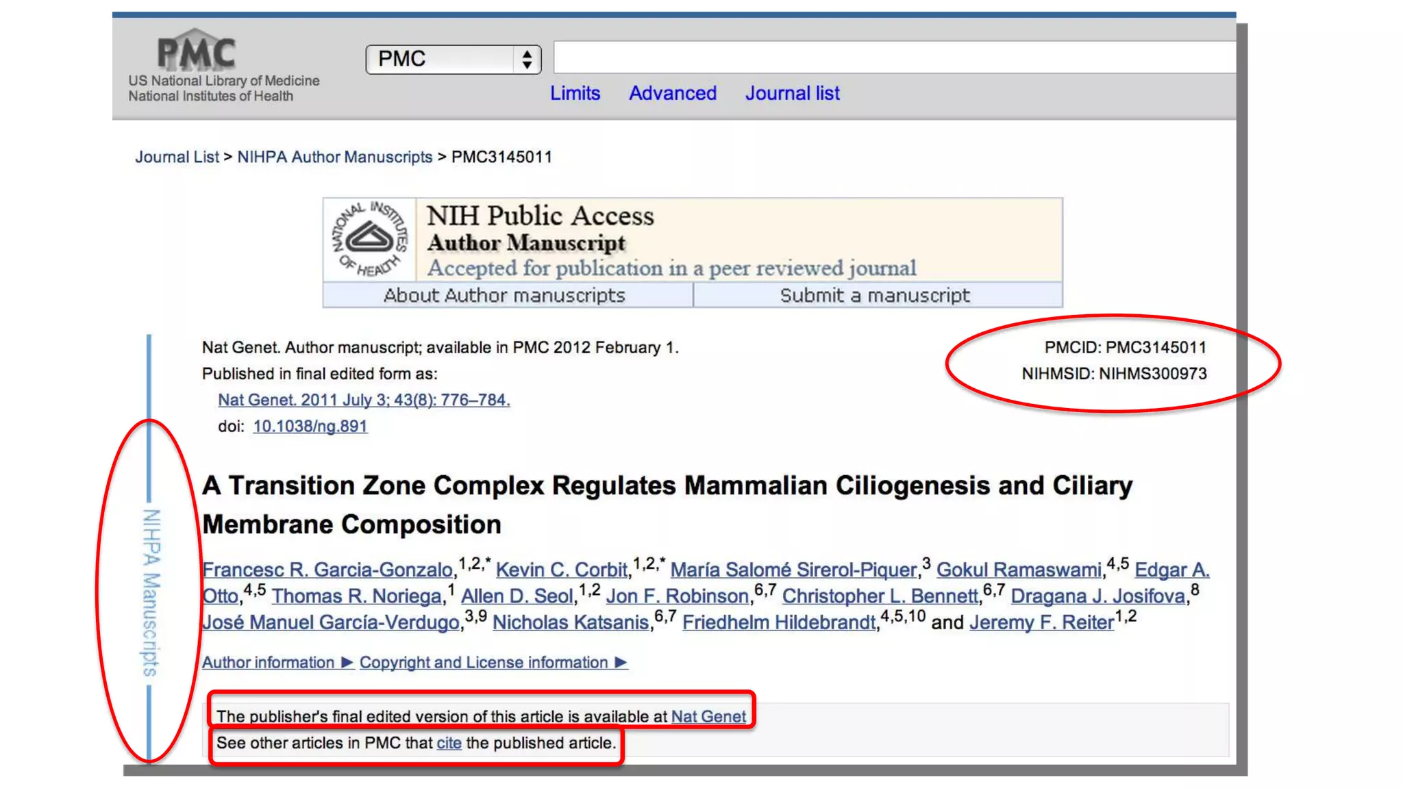
Task: Select Submit a manuscript tab
Action: pyautogui.click(x=875, y=295)
